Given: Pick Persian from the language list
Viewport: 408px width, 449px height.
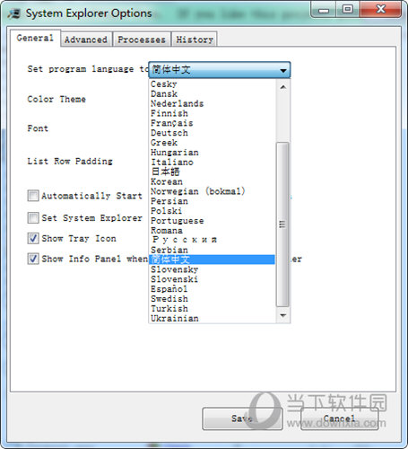Looking at the screenshot, I should (x=212, y=201).
